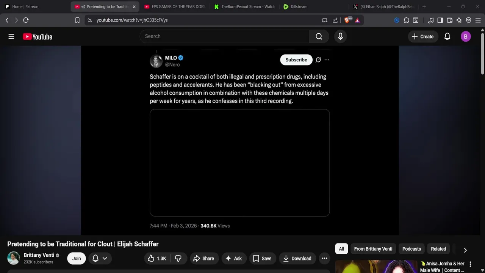The image size is (485, 273).
Task: Click the Share button under the video
Action: point(203,259)
